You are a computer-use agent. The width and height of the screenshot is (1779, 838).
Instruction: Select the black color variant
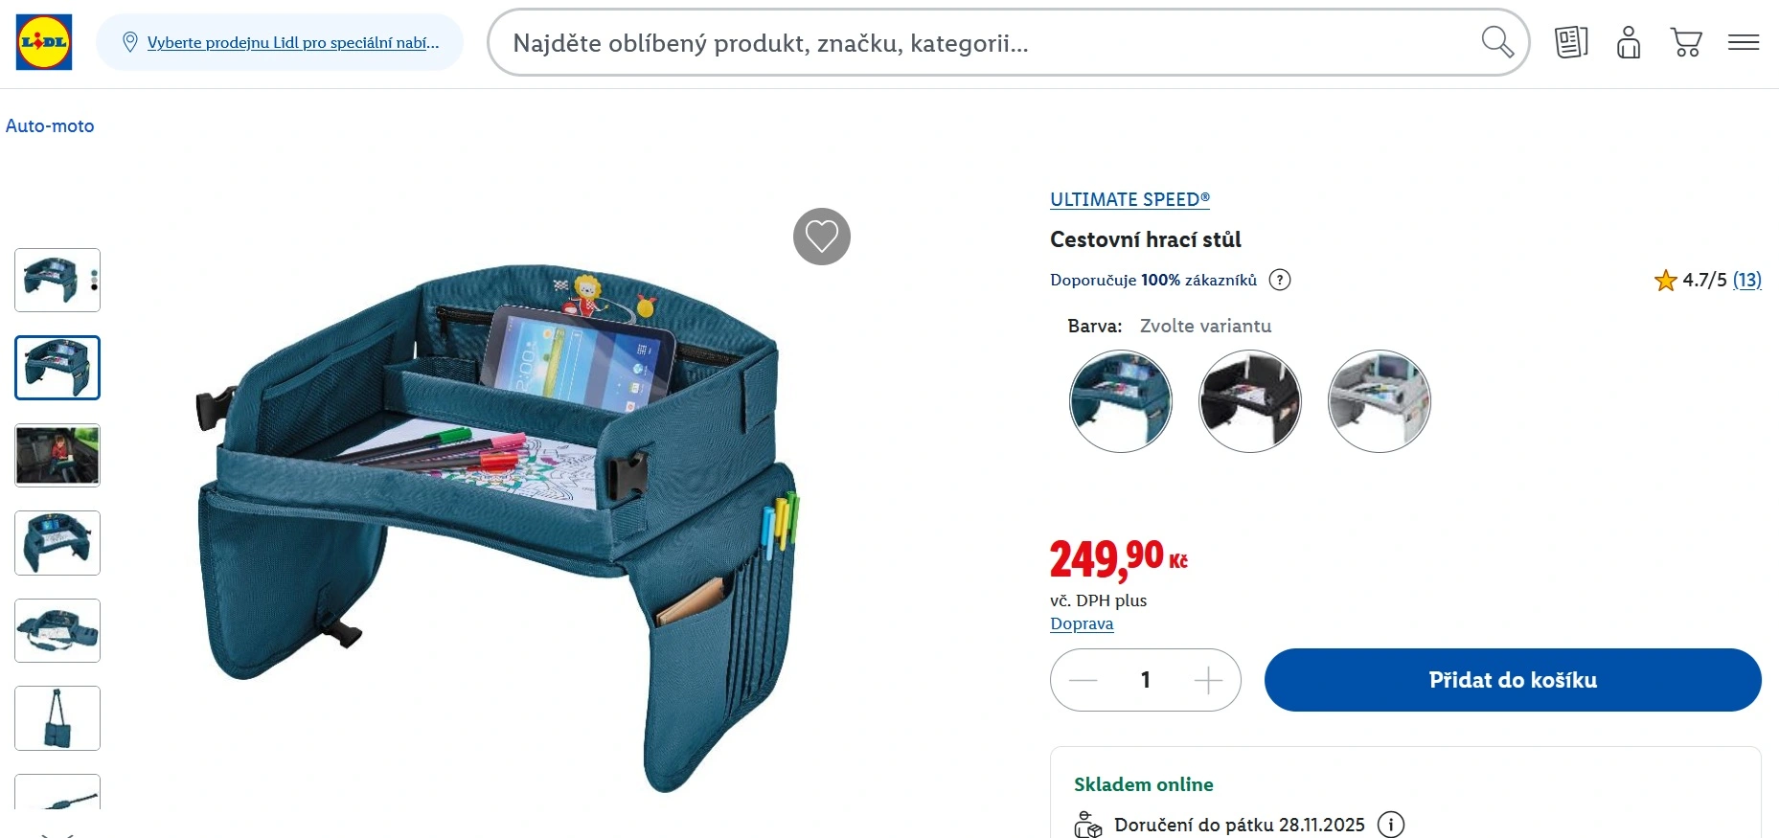1250,401
